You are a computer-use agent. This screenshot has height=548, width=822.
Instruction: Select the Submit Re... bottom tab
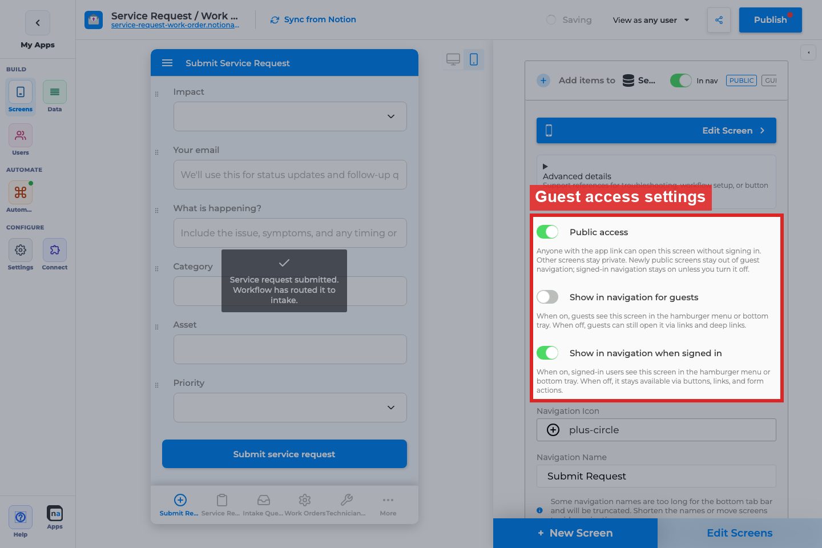[179, 505]
